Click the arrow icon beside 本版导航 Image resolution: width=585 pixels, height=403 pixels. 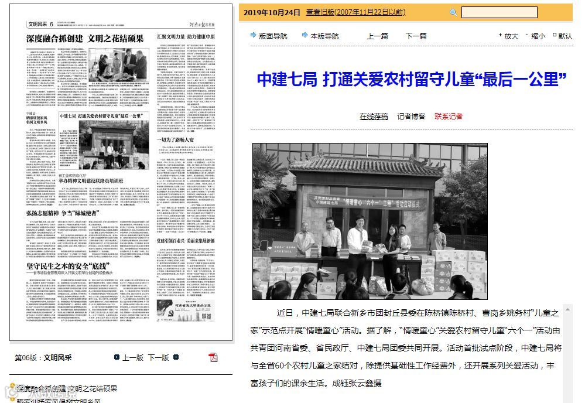[305, 35]
